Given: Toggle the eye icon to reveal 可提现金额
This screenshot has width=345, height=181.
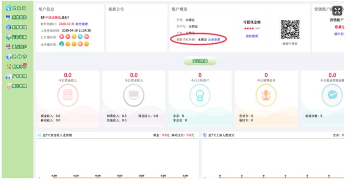Looking at the screenshot, I should click(258, 28).
